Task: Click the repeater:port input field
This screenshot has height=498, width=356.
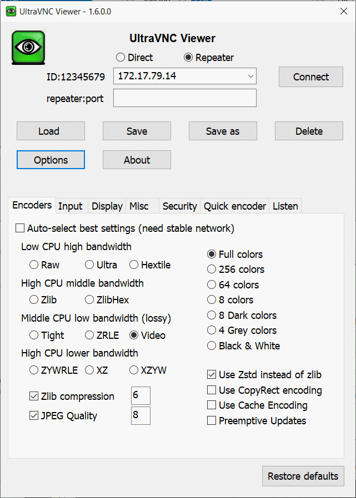Action: [185, 98]
